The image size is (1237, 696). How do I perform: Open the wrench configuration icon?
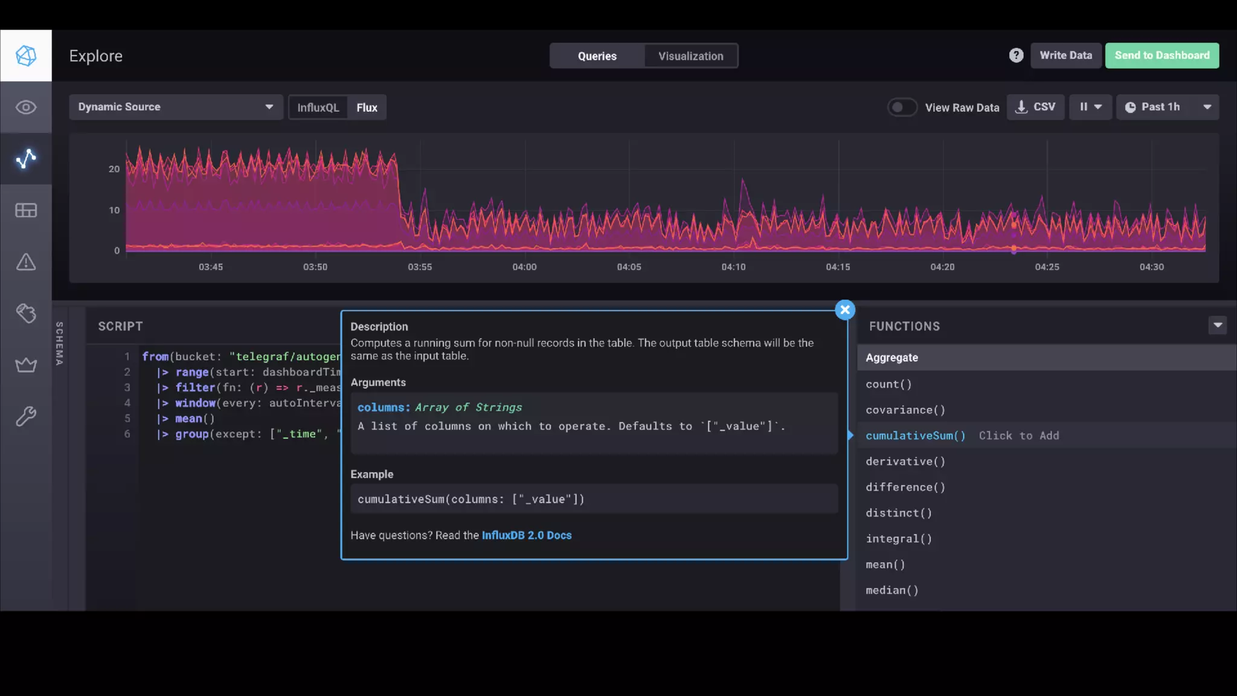26,416
